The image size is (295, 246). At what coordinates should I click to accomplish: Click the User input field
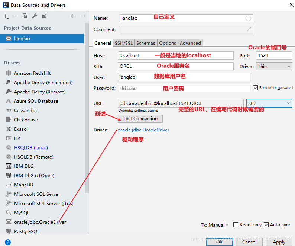(x=184, y=77)
